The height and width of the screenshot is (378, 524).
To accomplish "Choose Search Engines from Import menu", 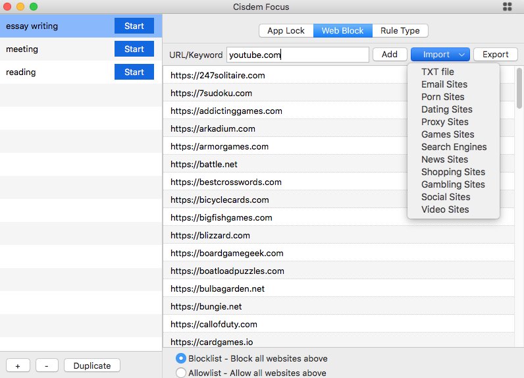I will (454, 147).
